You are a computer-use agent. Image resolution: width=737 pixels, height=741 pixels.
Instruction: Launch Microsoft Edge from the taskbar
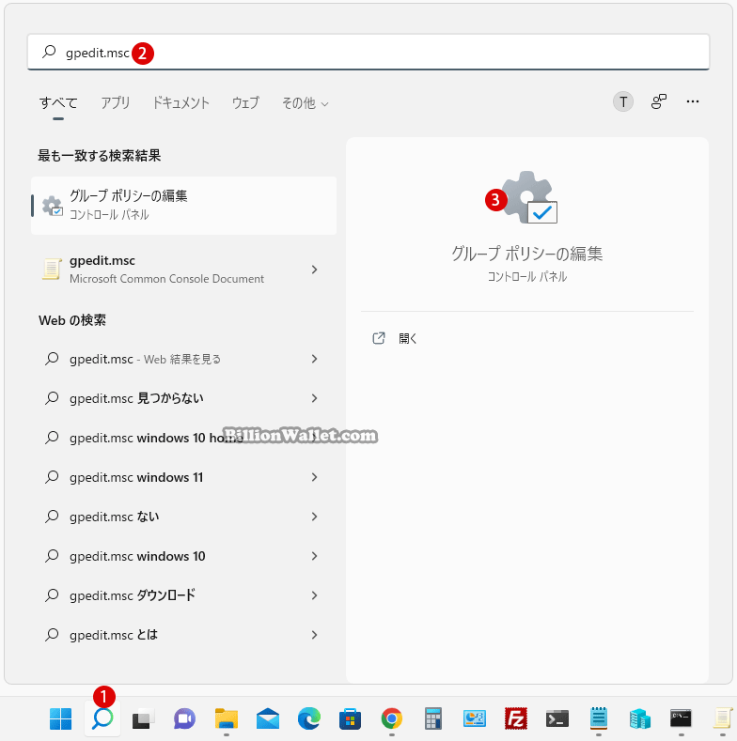309,718
